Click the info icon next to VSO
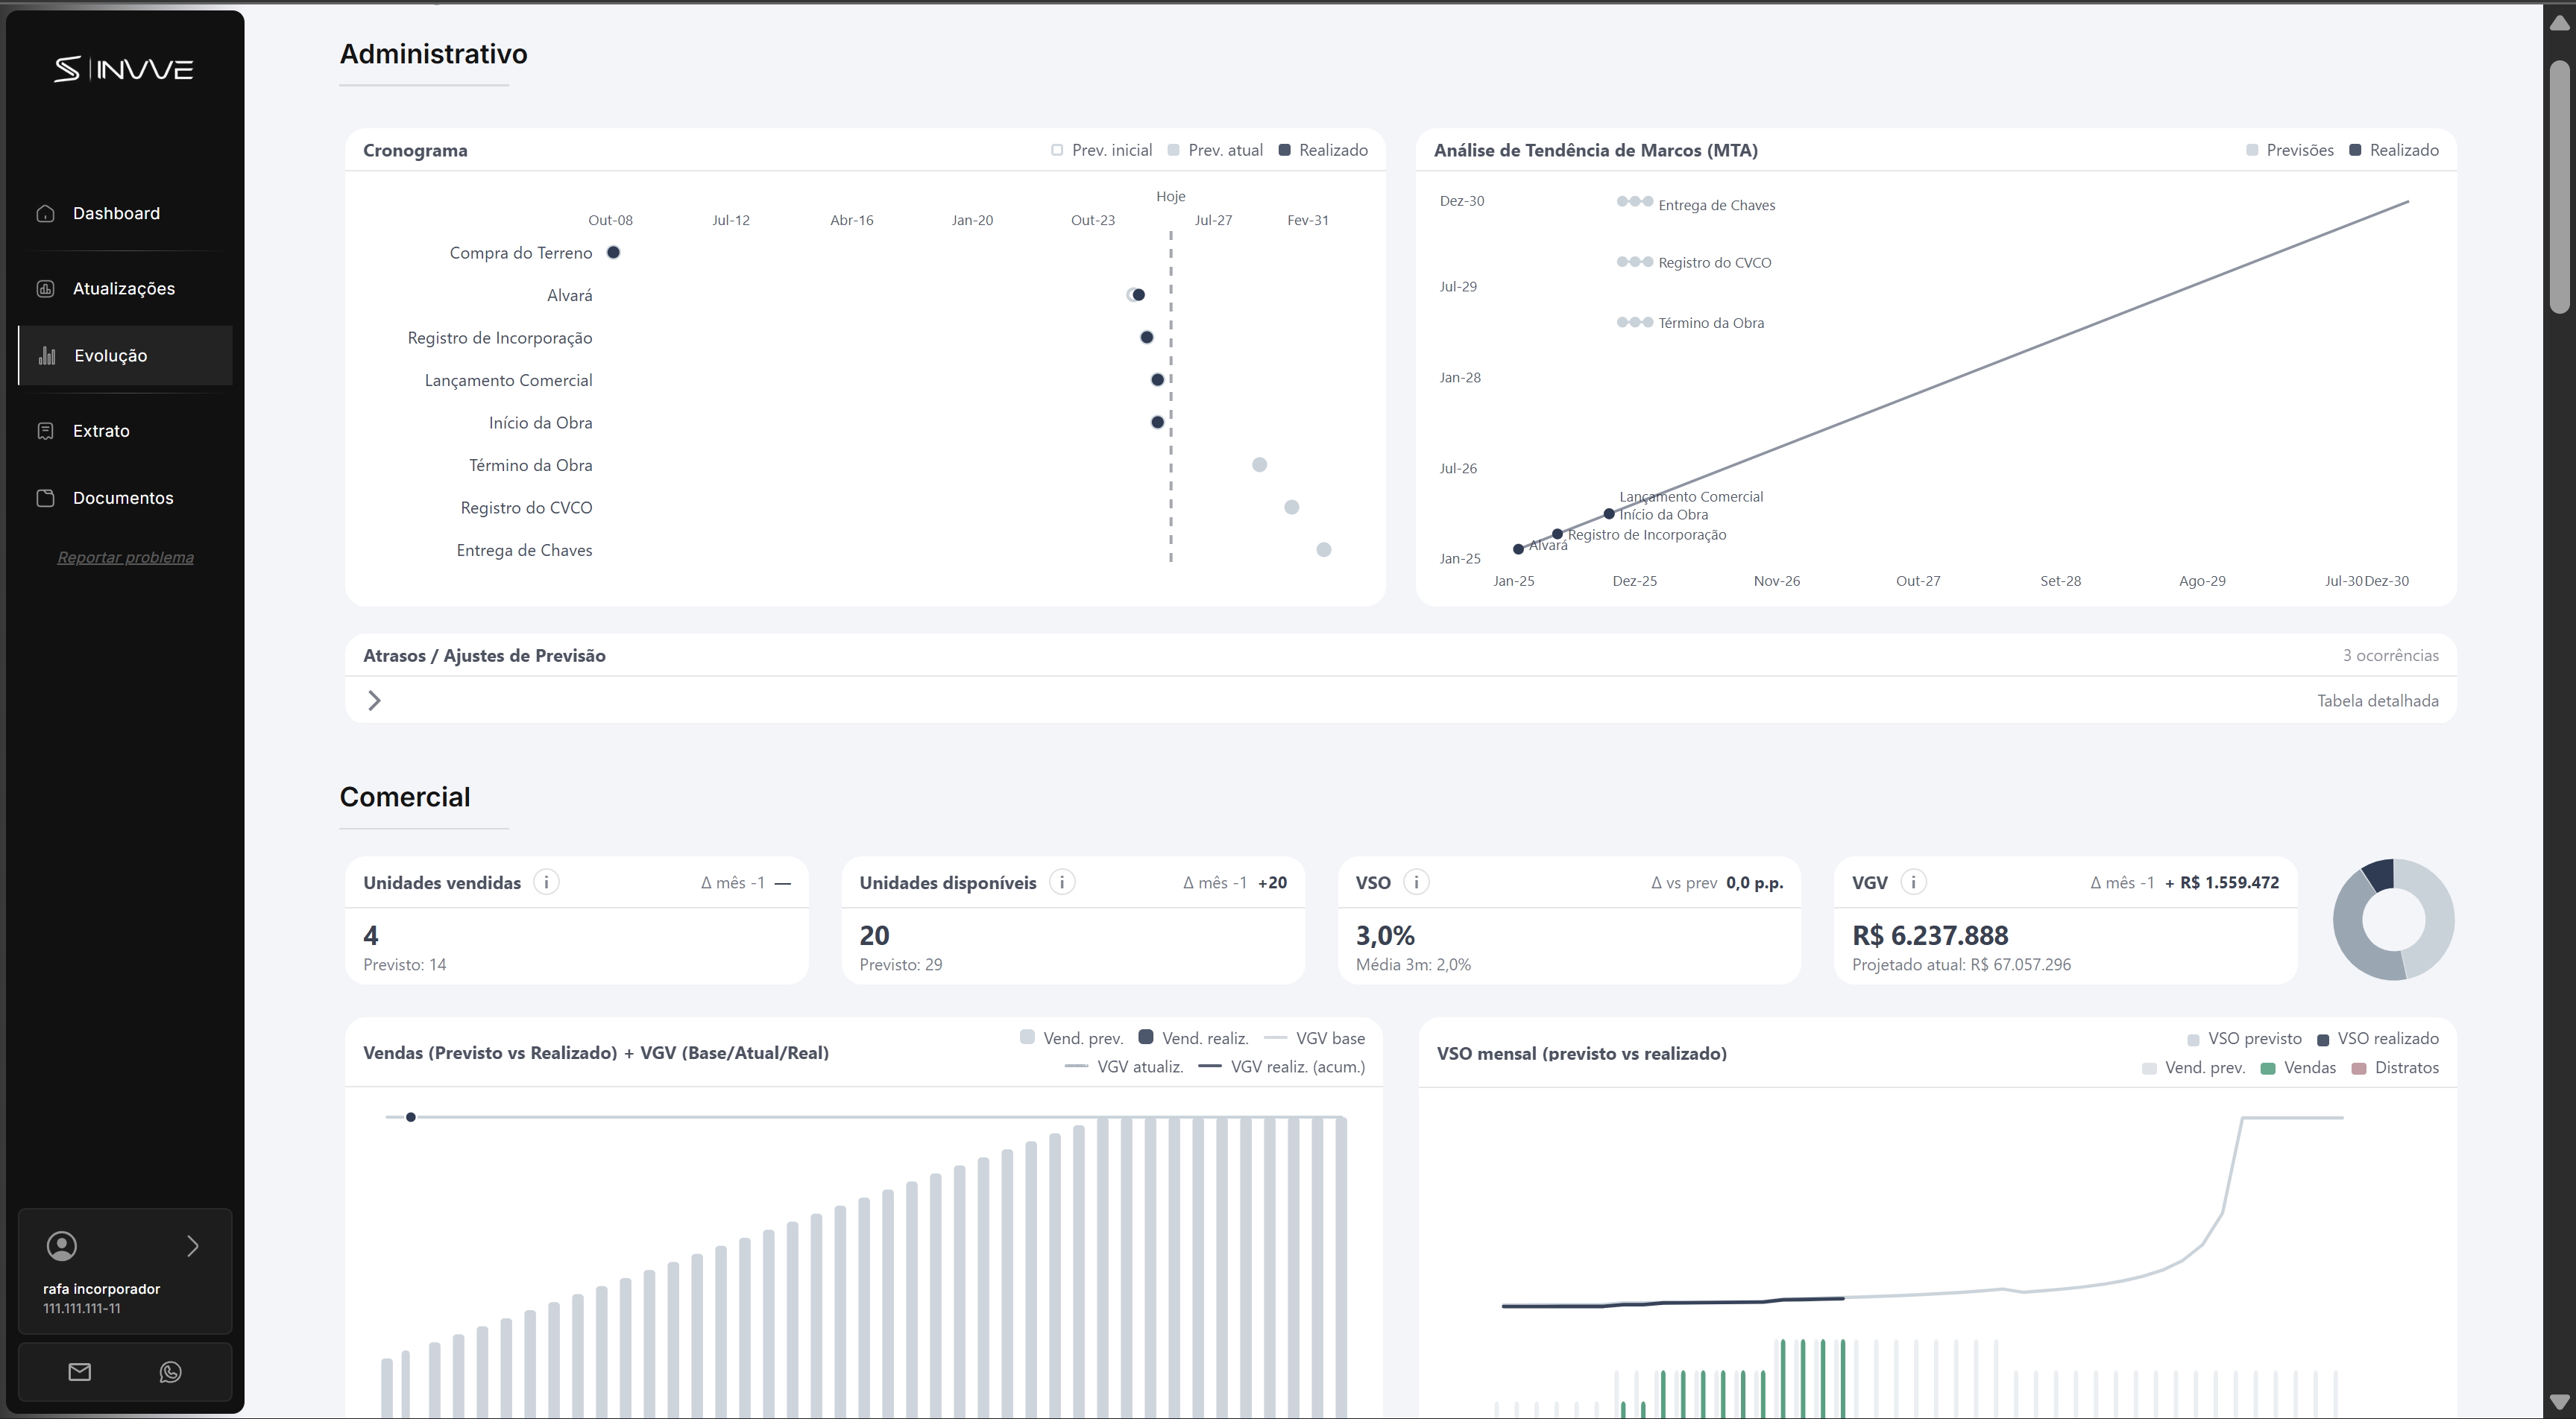Screen dimensions: 2576x1419 pos(1416,882)
